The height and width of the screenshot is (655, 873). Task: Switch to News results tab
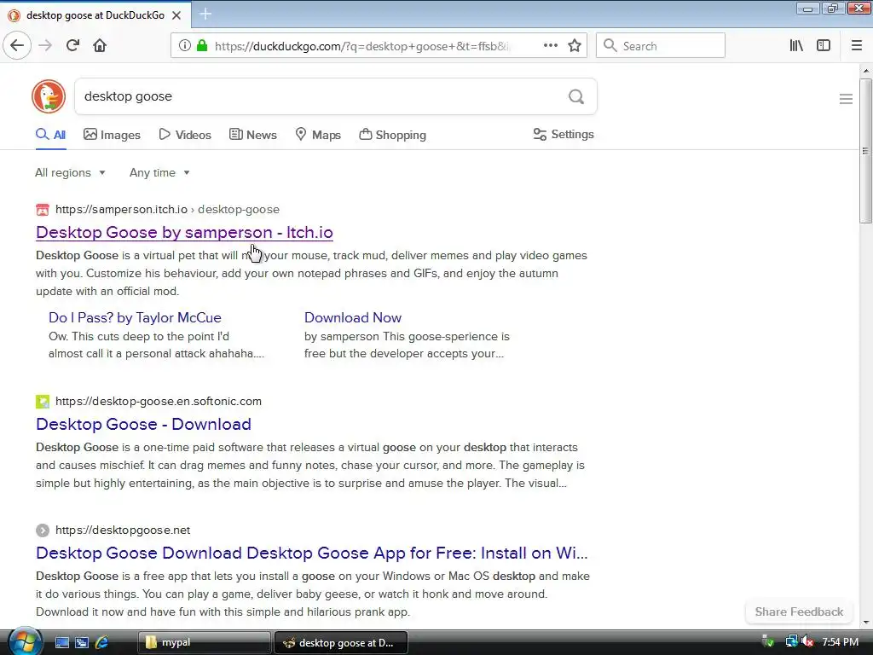[252, 134]
